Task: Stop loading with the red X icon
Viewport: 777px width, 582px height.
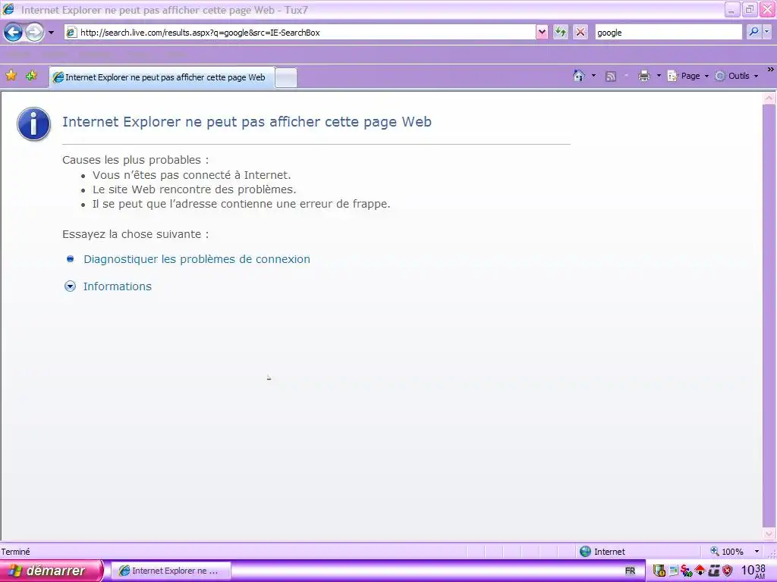Action: [x=580, y=33]
